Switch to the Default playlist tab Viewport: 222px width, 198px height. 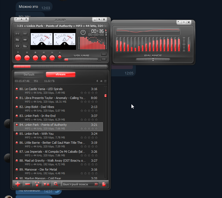29,74
